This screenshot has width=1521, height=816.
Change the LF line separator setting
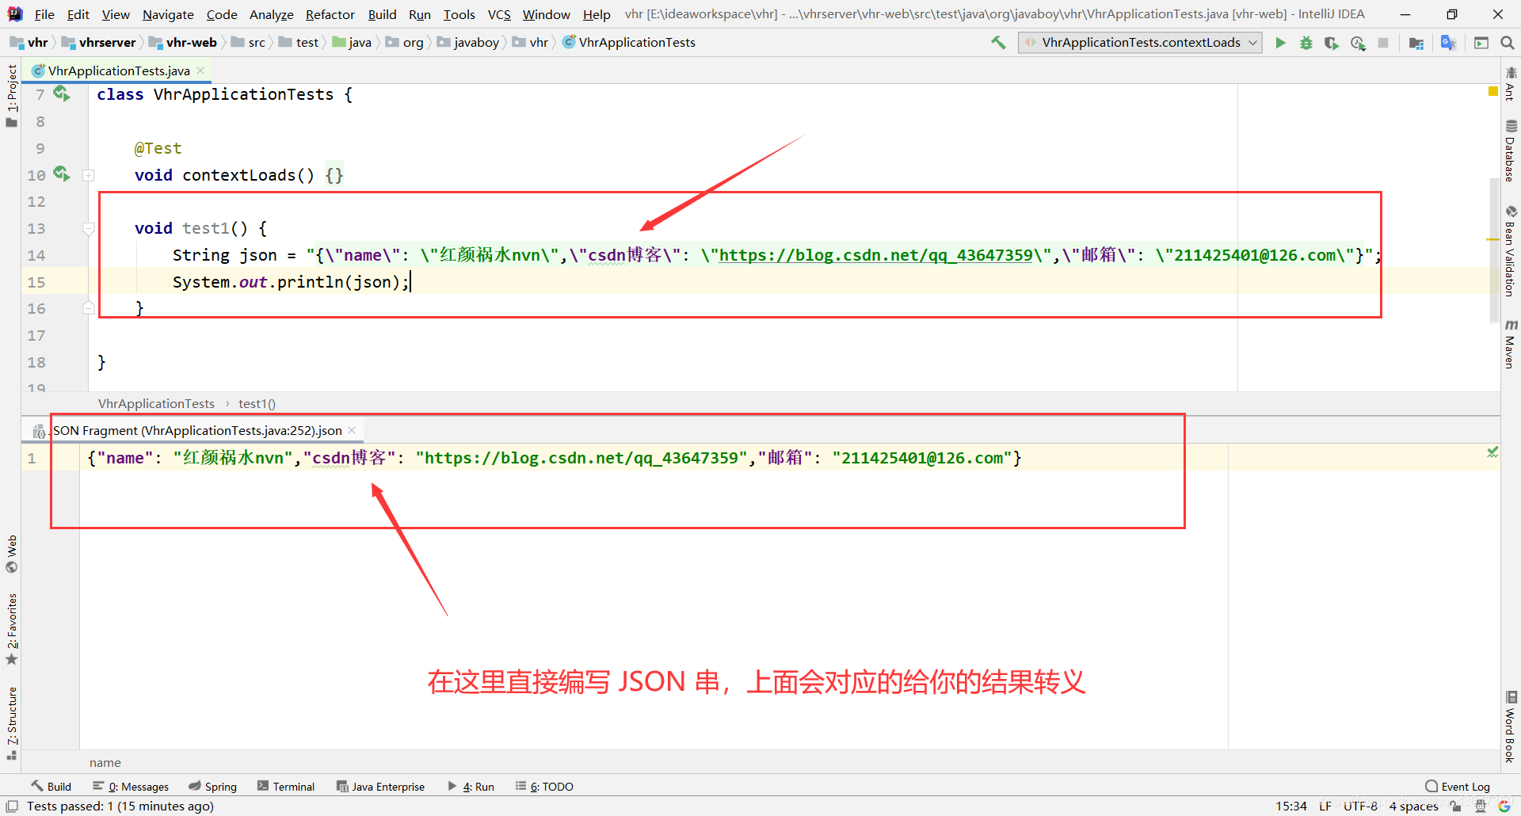coord(1325,806)
